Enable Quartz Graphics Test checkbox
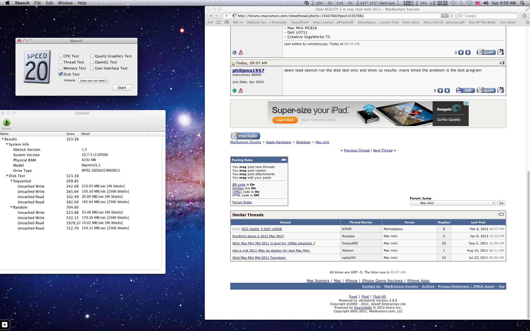This screenshot has width=530, height=331. pyautogui.click(x=92, y=56)
